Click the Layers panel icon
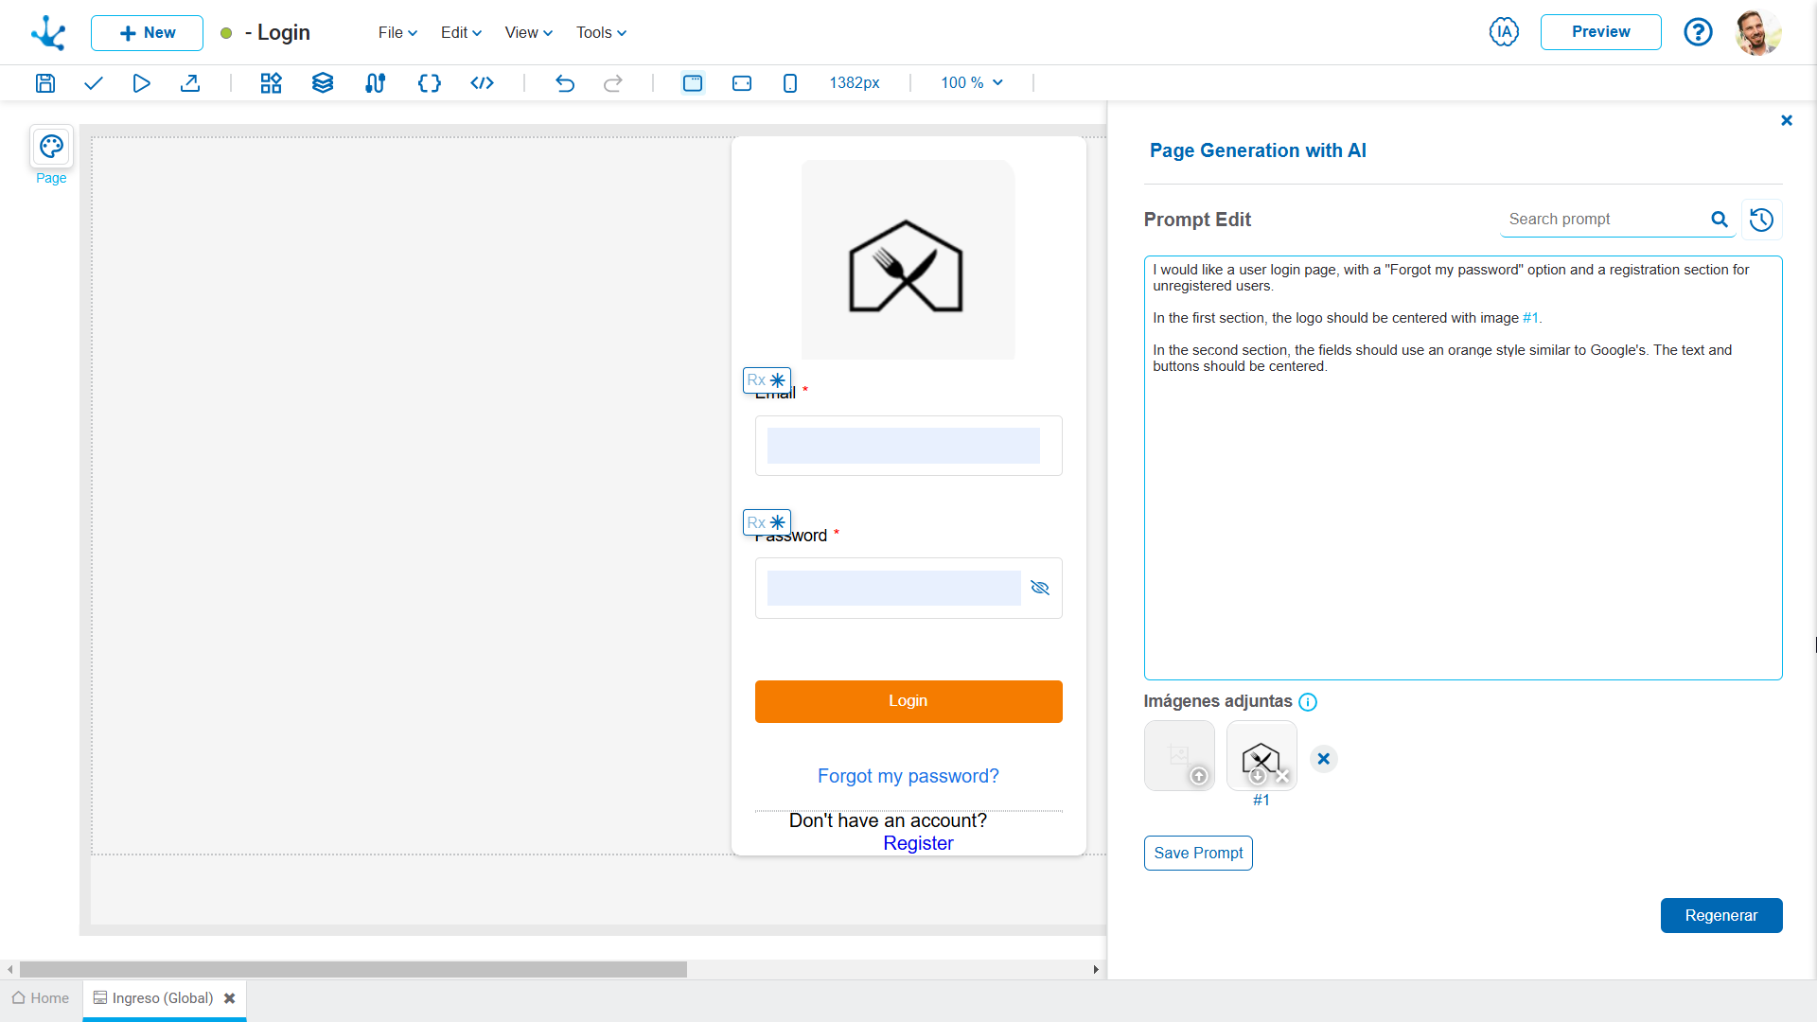The height and width of the screenshot is (1022, 1817). pyautogui.click(x=321, y=82)
